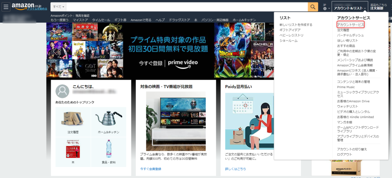
Task: Select マンガ本棚 in the flyout
Action: coord(345,122)
